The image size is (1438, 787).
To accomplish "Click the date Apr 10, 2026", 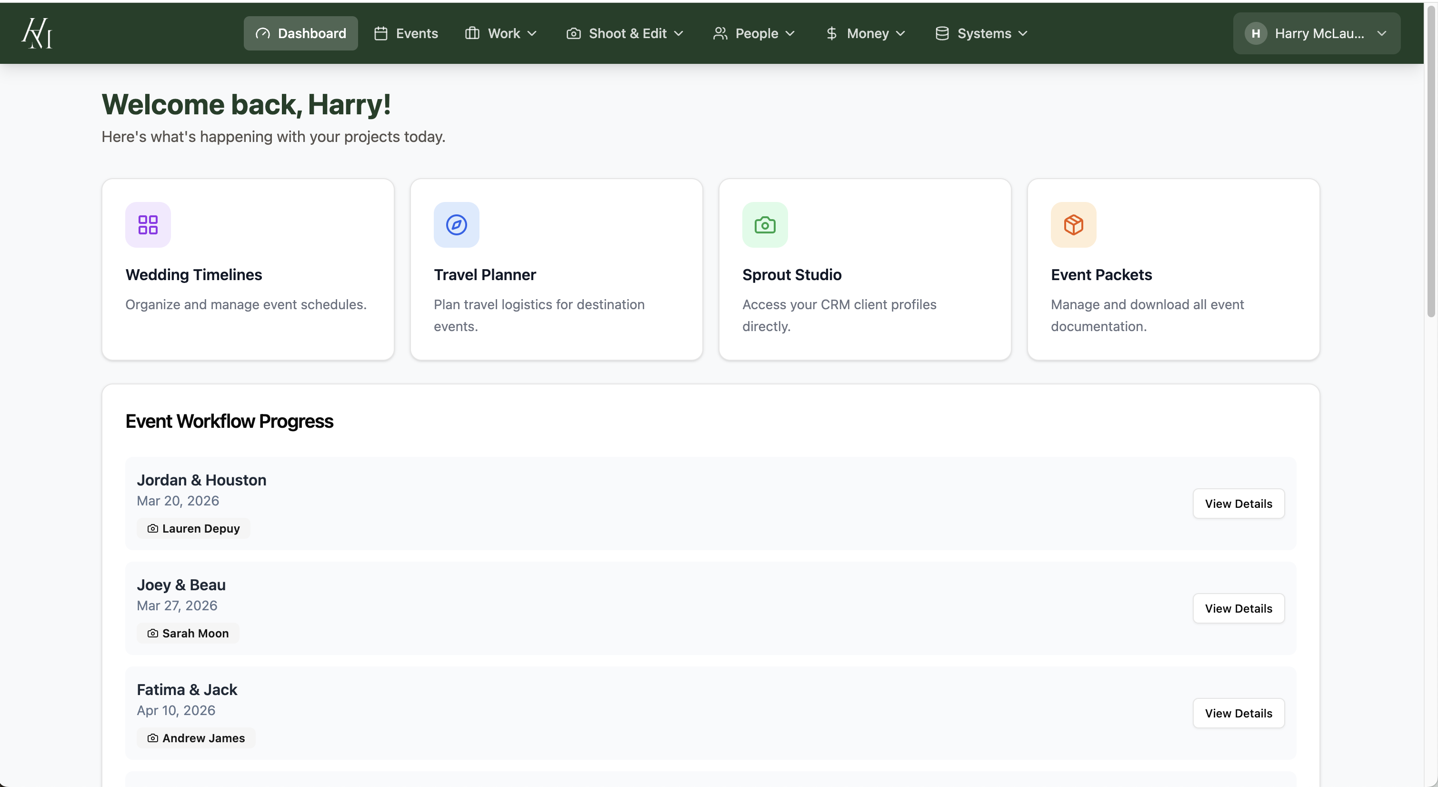I will [176, 710].
